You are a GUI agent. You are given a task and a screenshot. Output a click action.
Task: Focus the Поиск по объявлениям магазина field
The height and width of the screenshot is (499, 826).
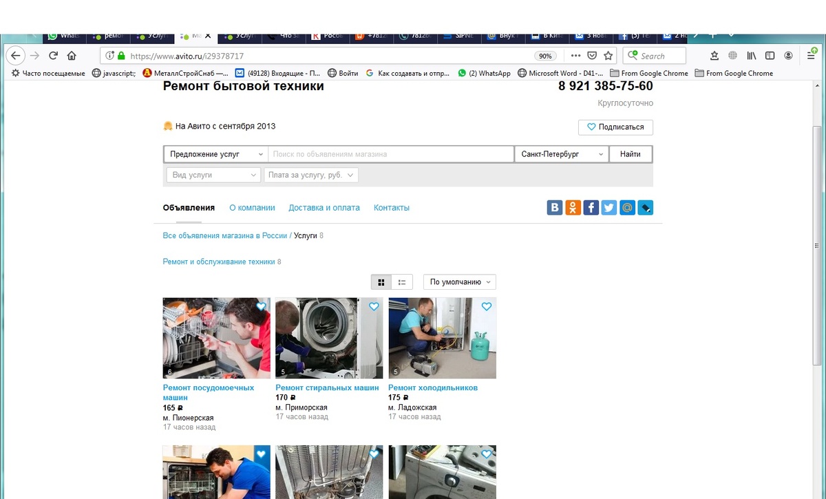click(391, 154)
